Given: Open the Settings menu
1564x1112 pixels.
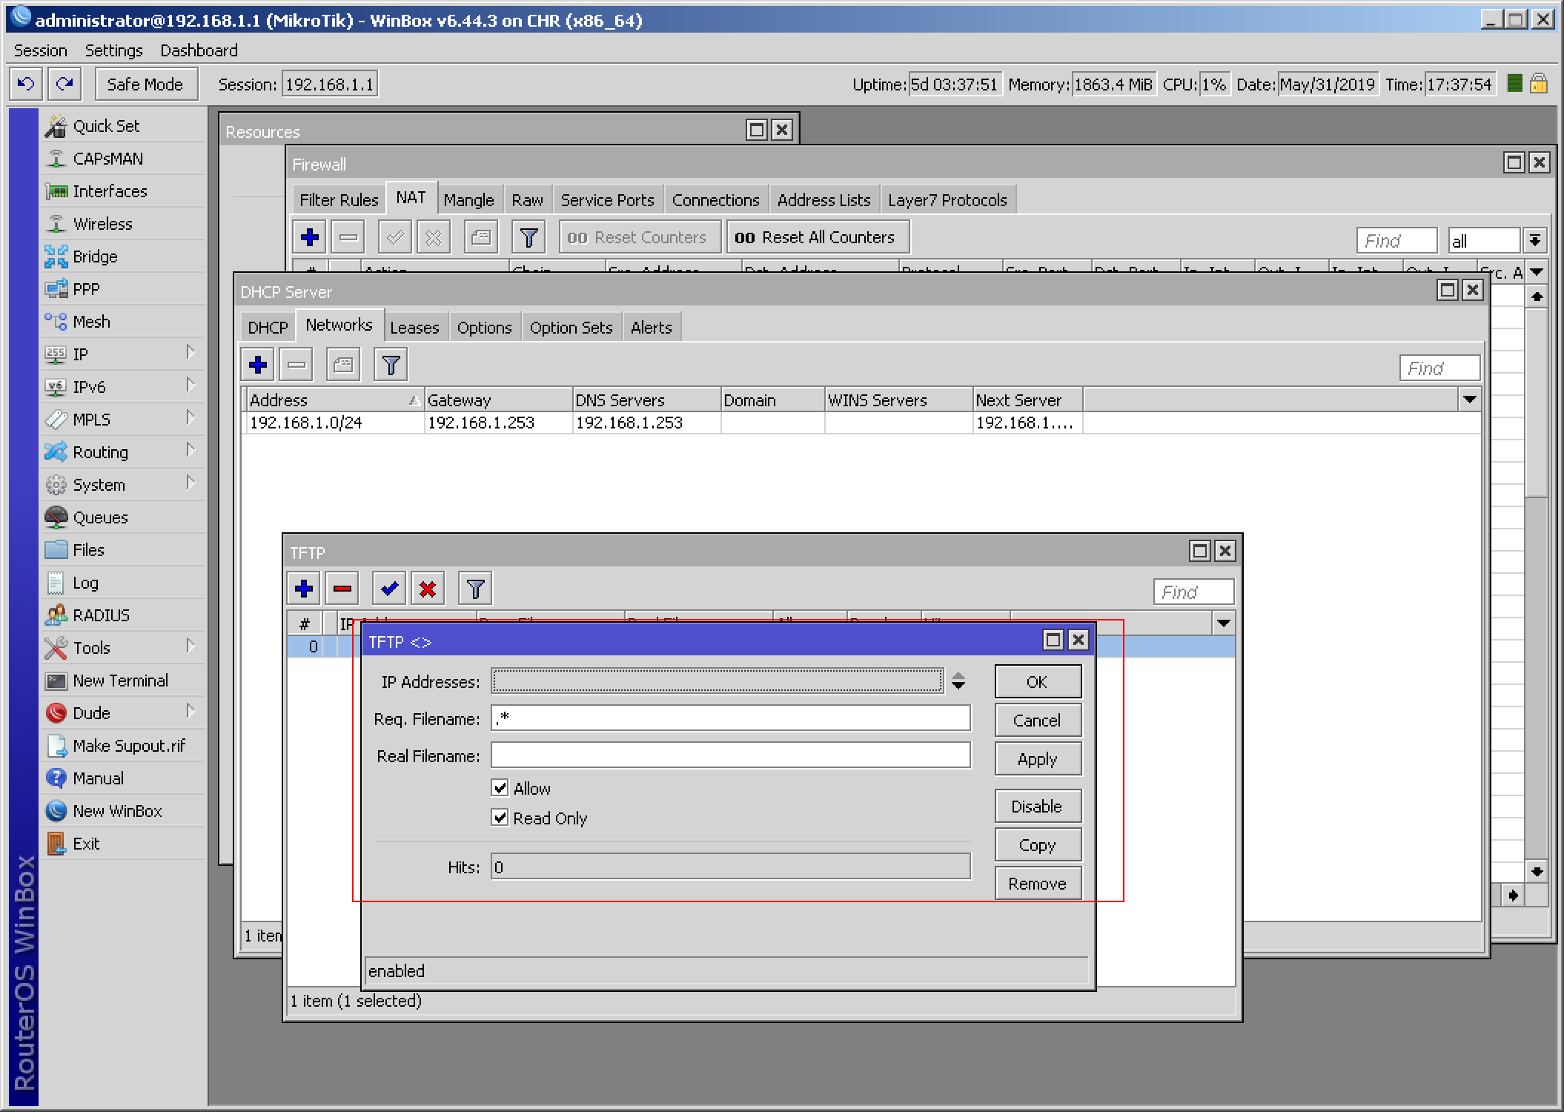Looking at the screenshot, I should pyautogui.click(x=113, y=50).
